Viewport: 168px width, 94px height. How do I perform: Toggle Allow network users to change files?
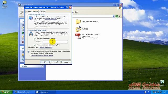[x=34, y=45]
